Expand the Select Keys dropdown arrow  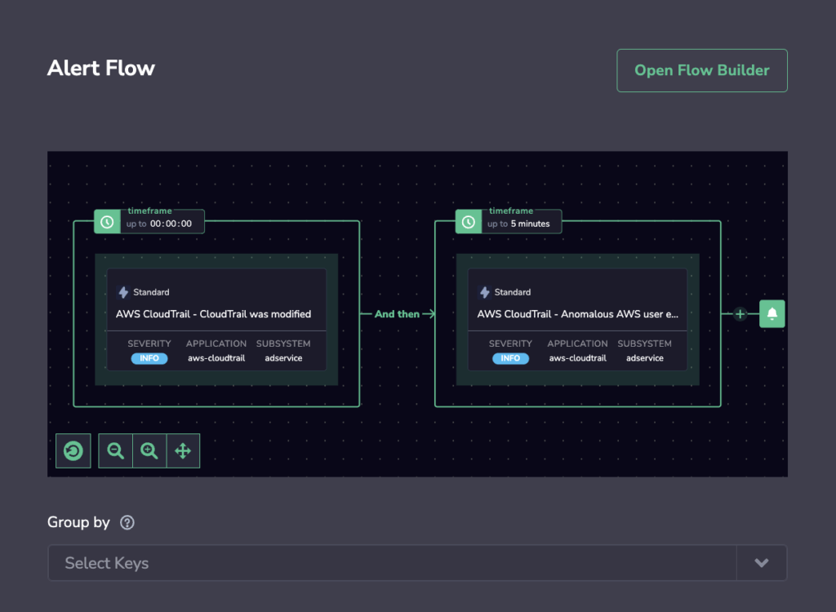point(762,563)
